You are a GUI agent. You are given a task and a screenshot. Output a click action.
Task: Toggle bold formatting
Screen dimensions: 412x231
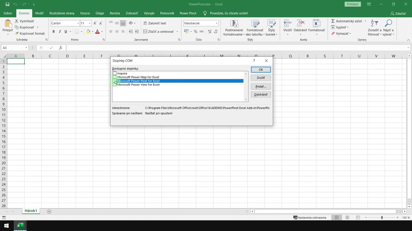coord(53,31)
